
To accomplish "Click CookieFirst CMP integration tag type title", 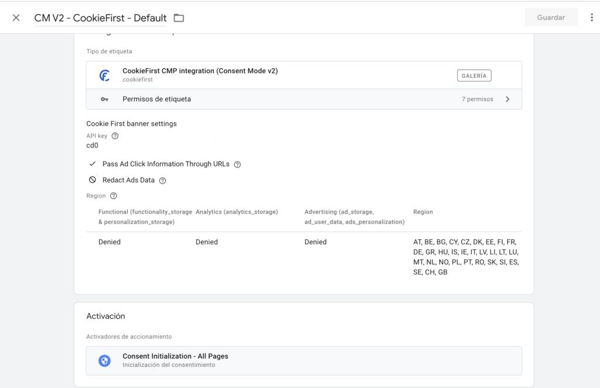I will 200,71.
